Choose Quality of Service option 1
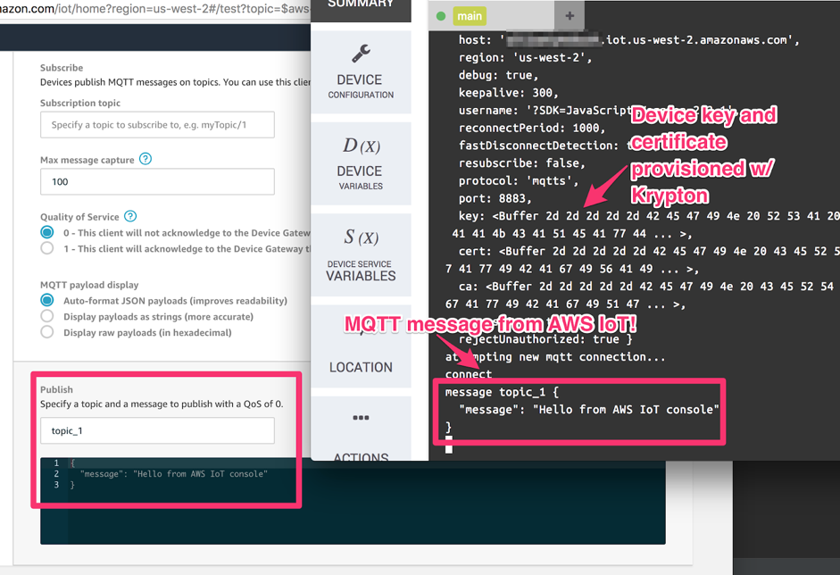The image size is (840, 575). (x=47, y=249)
